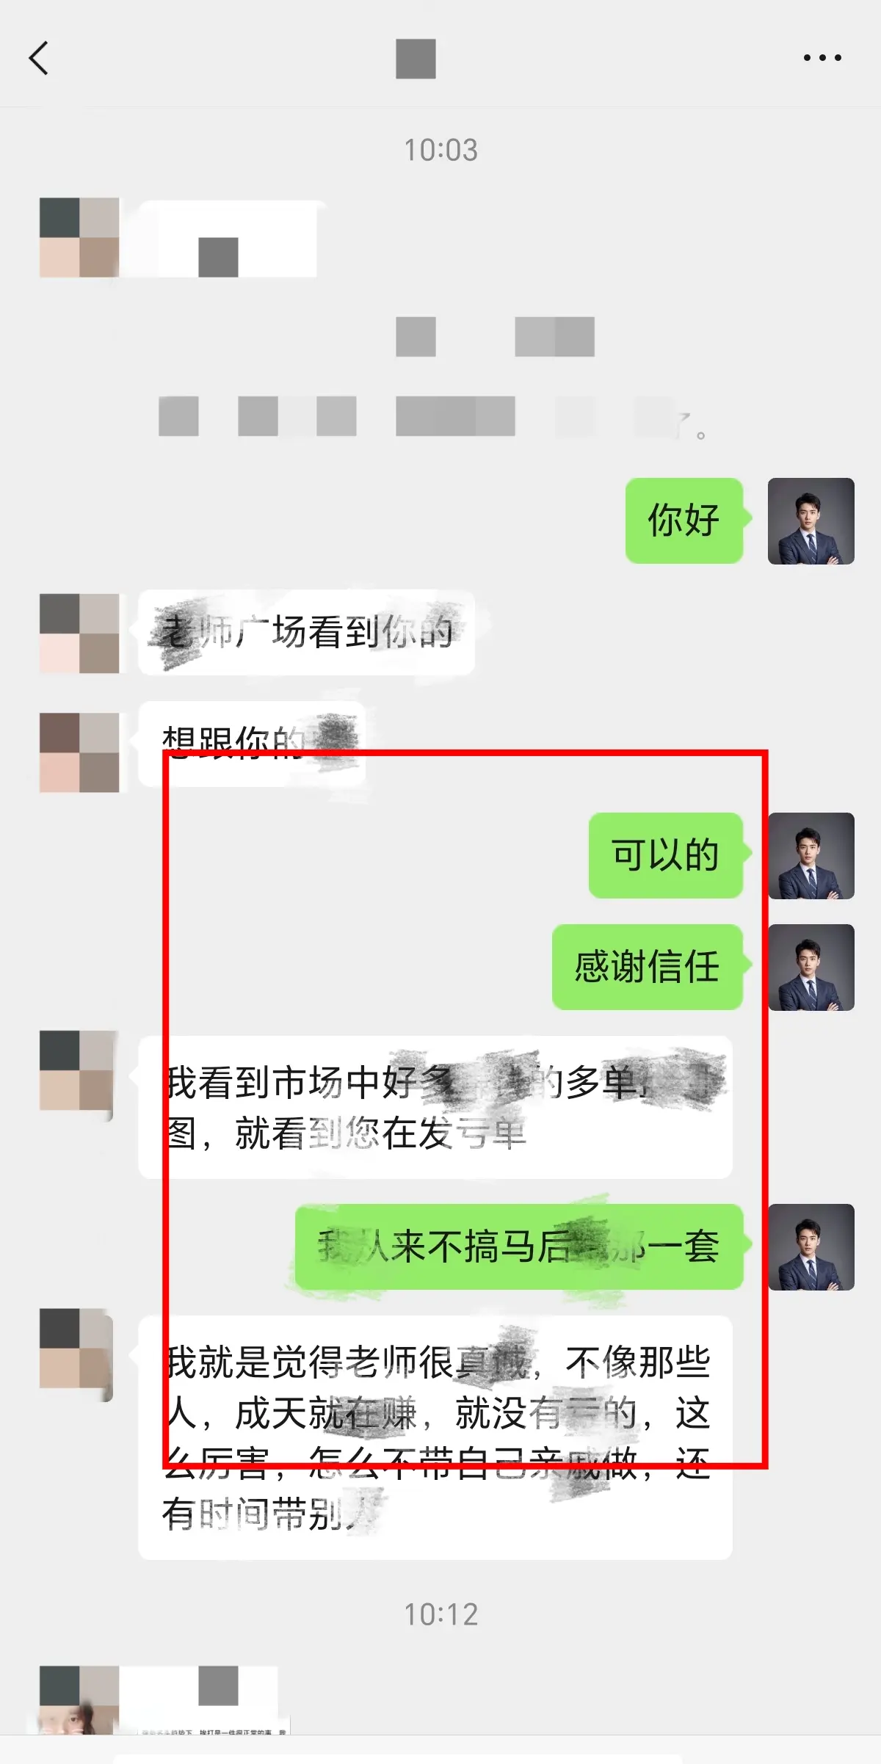Viewport: 881px width, 1764px height.
Task: Tap the pixelated first message under 10:03
Action: pyautogui.click(x=228, y=239)
